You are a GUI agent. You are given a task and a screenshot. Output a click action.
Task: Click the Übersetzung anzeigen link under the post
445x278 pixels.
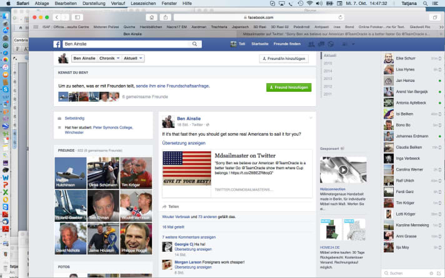[184, 143]
